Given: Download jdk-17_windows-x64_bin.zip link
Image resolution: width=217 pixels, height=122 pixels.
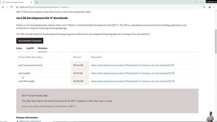Looking at the screenshot, I should coord(126,65).
